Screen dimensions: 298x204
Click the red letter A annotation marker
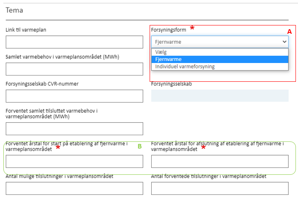pos(289,32)
